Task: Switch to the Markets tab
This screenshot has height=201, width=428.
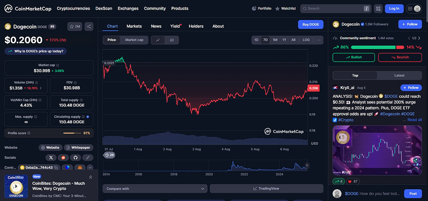Action: point(134,26)
